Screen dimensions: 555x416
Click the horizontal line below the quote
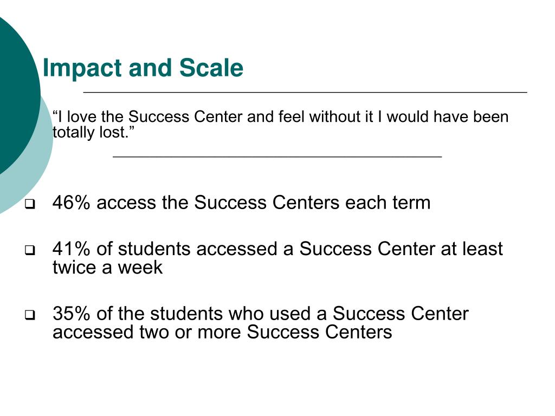click(277, 156)
